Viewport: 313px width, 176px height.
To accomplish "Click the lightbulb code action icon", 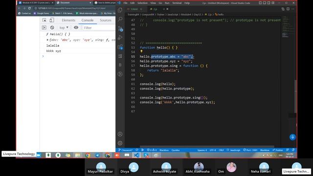I will 141,51.
